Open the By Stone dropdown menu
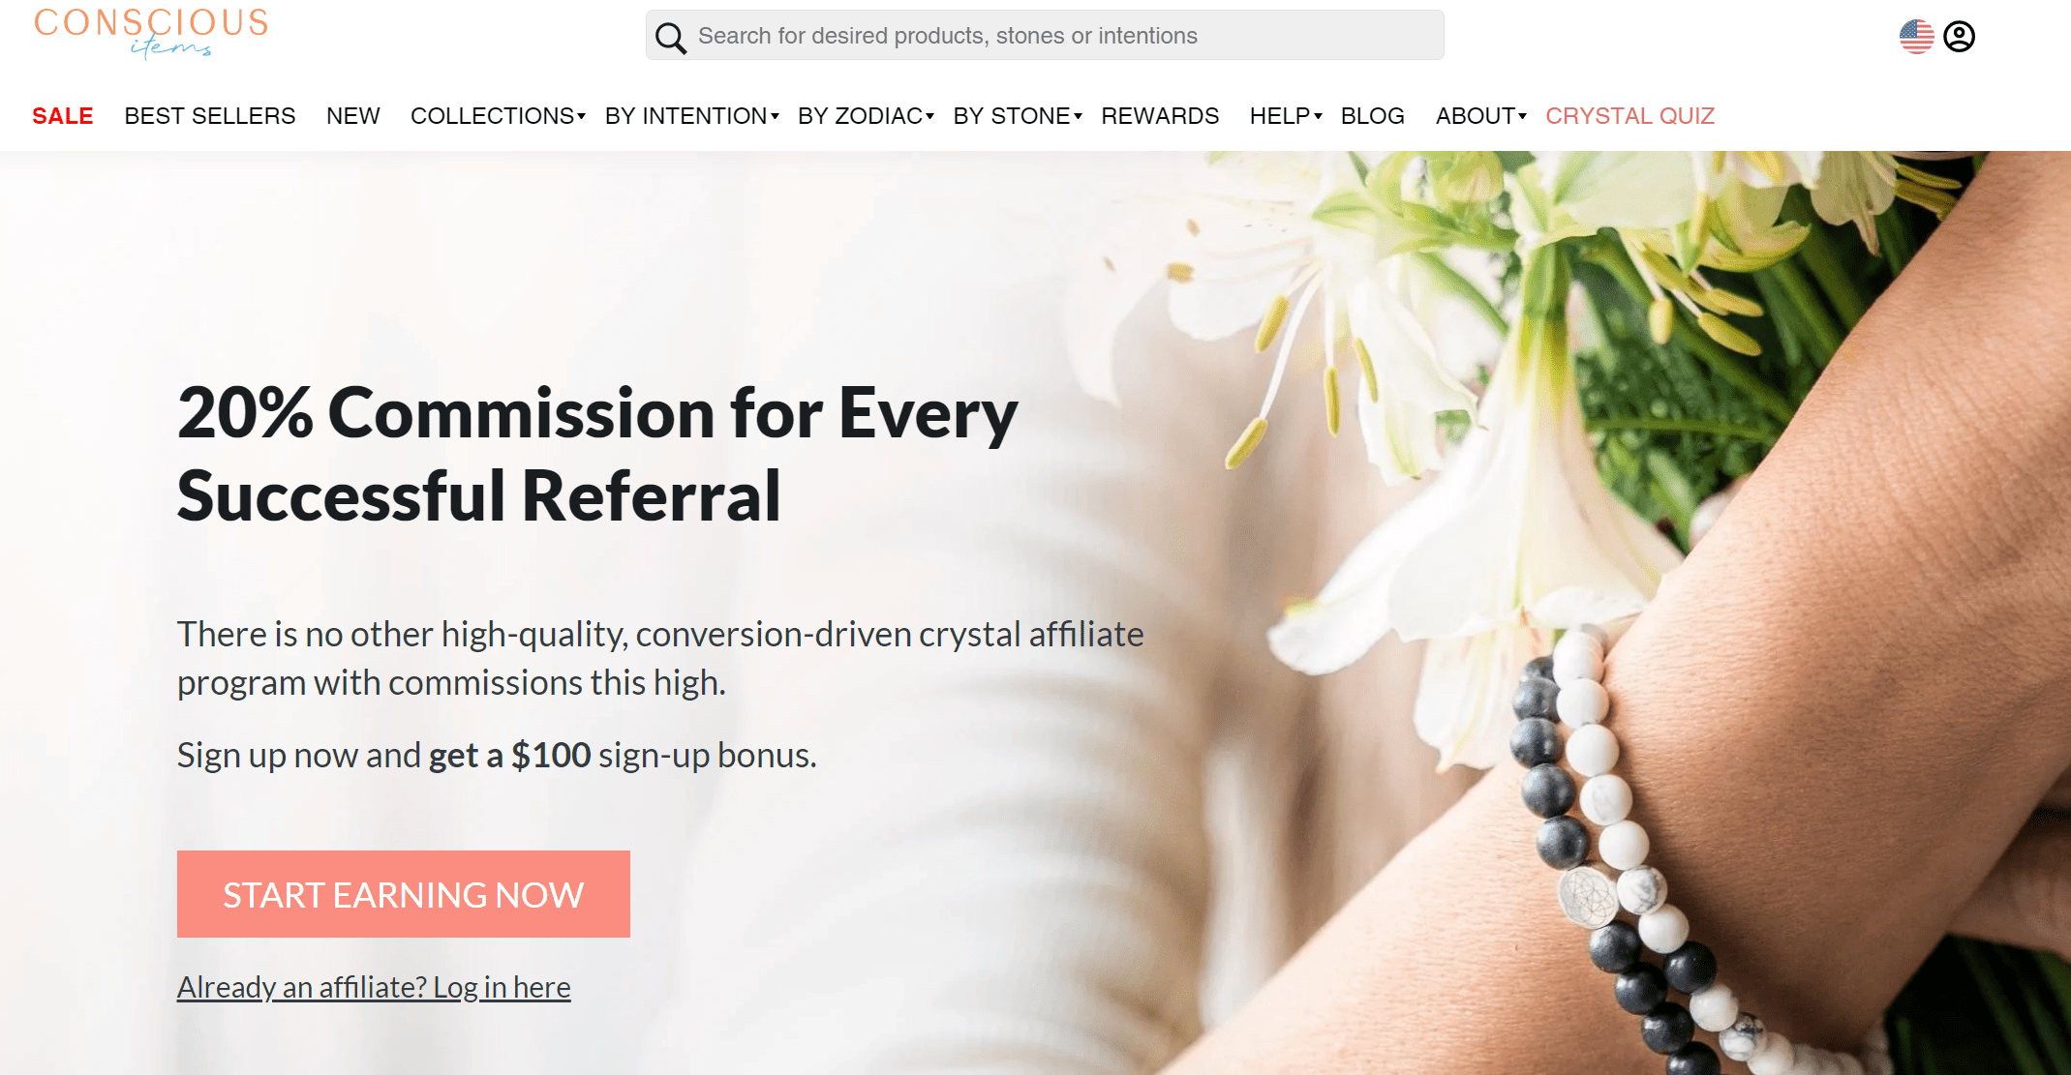This screenshot has height=1075, width=2071. pos(1018,116)
